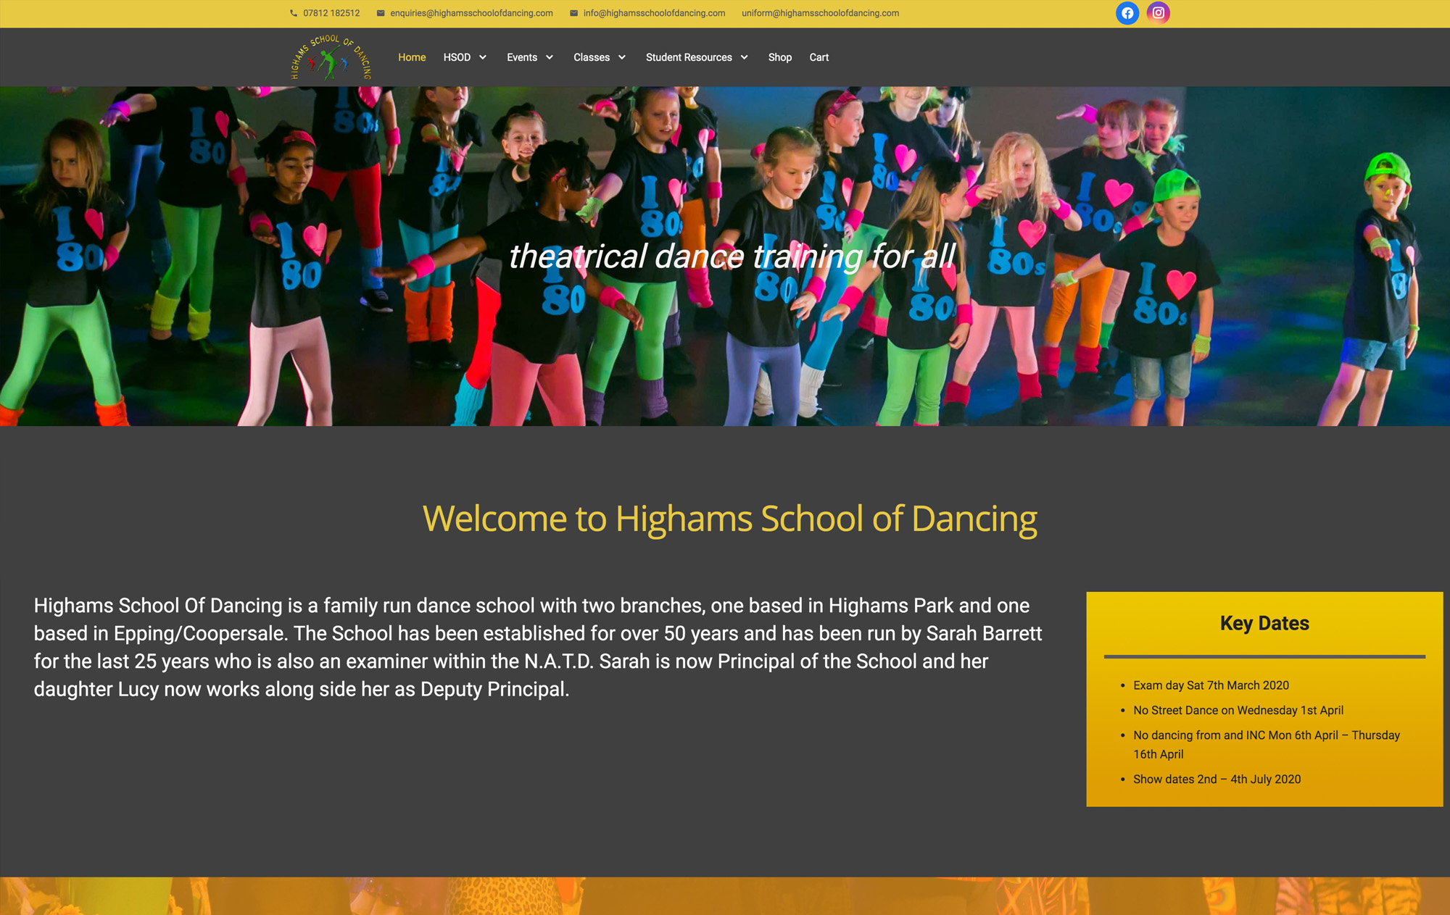Expand the HSOD menu chevron
1450x915 pixels.
pyautogui.click(x=483, y=57)
